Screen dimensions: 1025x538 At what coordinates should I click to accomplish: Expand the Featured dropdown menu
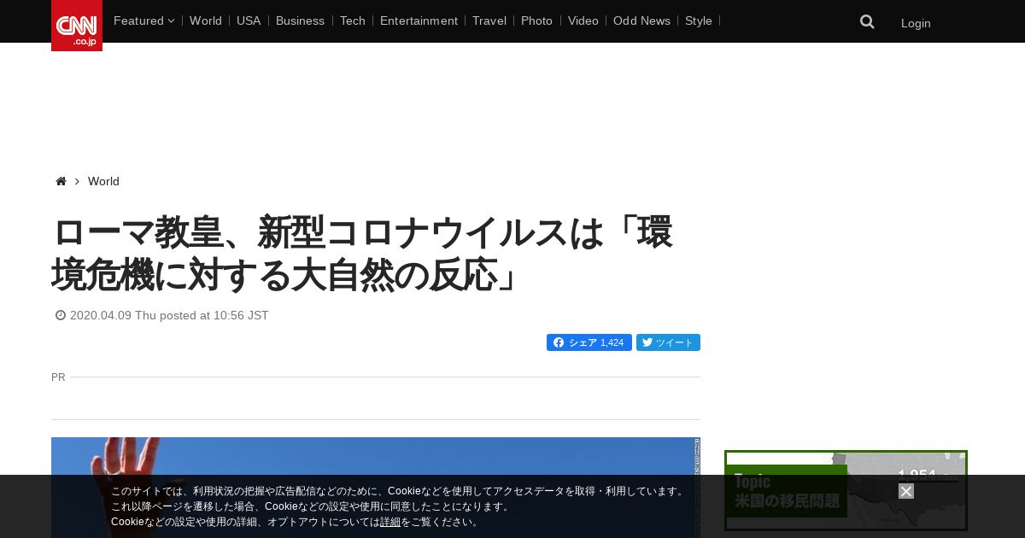click(x=143, y=20)
